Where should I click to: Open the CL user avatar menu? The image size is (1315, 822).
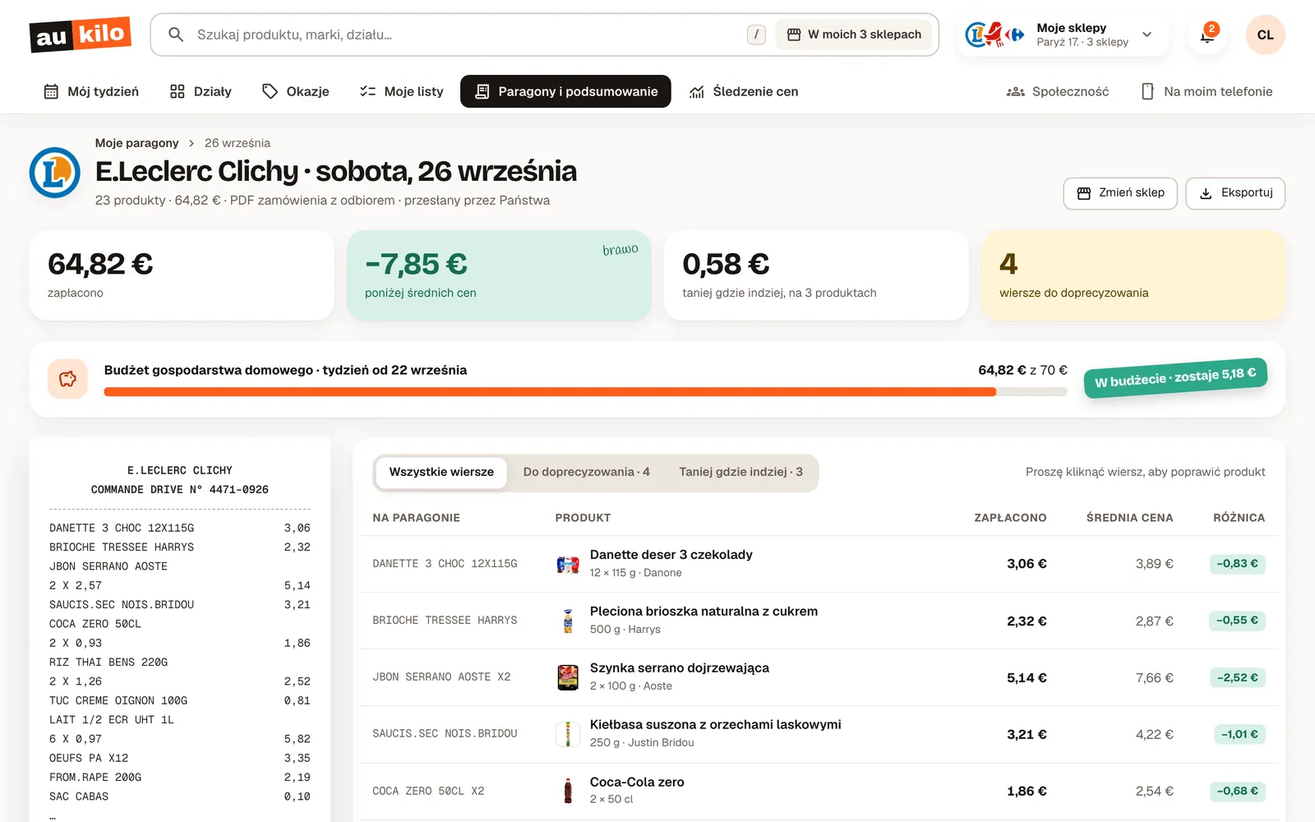coord(1265,35)
